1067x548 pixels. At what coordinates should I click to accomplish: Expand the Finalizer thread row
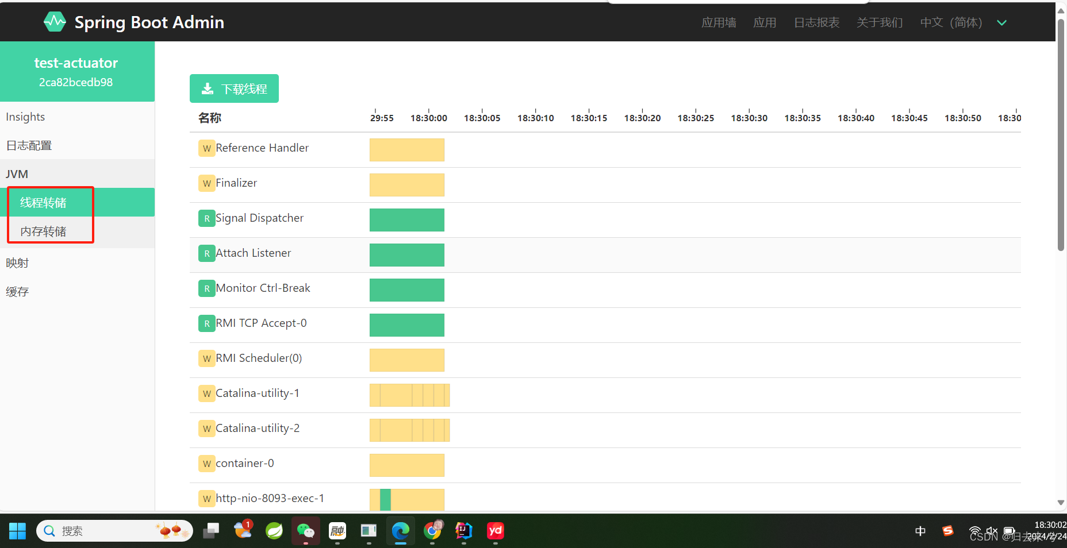pos(605,185)
